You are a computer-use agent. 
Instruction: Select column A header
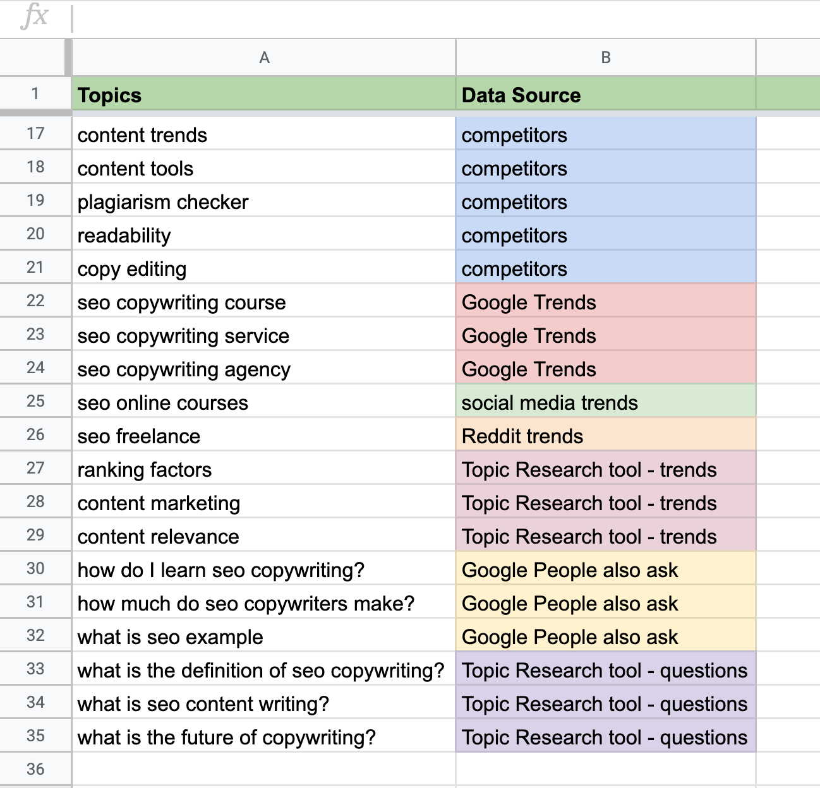(263, 57)
